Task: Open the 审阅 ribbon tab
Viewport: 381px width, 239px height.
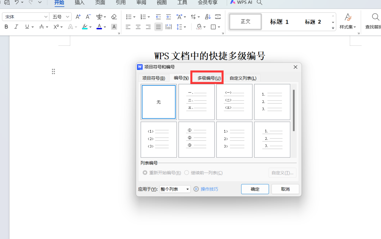Action: (141, 3)
